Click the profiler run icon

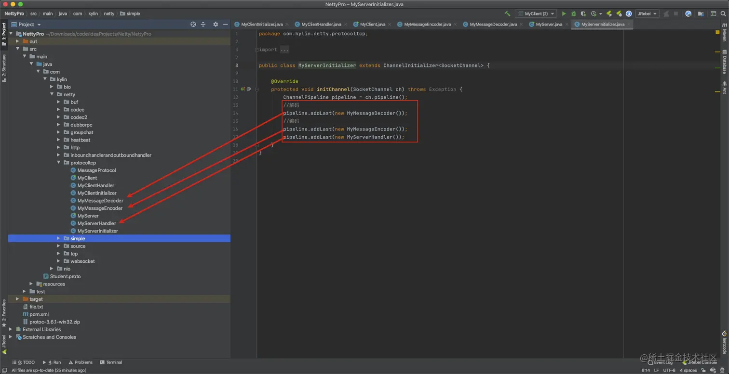[x=594, y=14]
